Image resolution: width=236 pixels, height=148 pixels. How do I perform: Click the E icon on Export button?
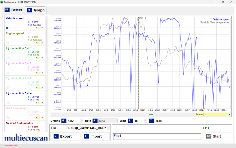click(x=56, y=136)
